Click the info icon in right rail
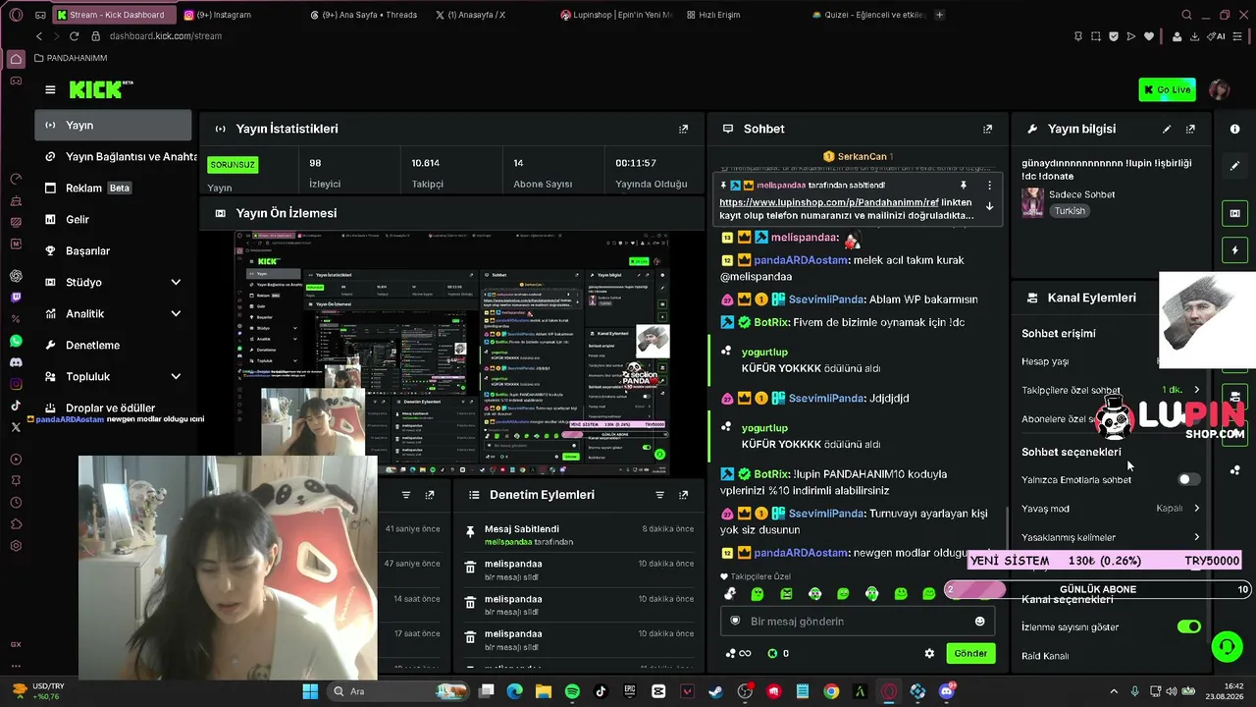This screenshot has width=1256, height=707. pyautogui.click(x=1234, y=129)
